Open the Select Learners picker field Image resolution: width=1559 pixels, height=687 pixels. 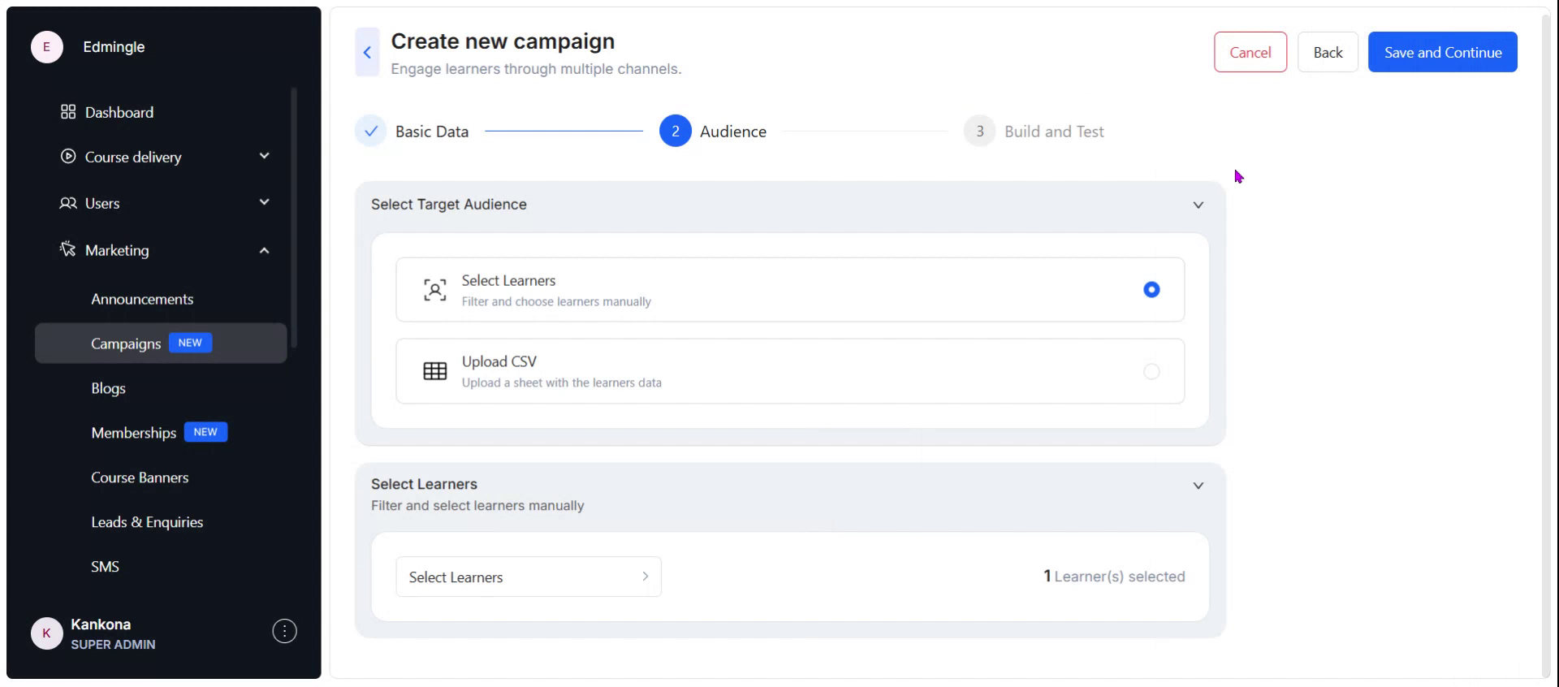click(529, 577)
